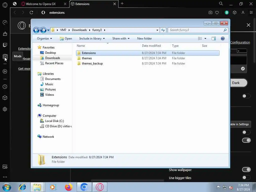Open extensions cube in Opera toolbar
Viewport: 256px width, 192px height.
234,12
